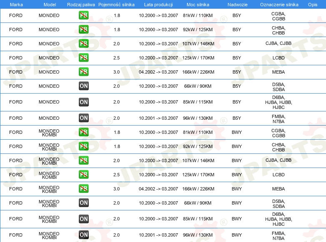This screenshot has height=242, width=326.
Task: Click the petrol icon for Mondeo Kombi BWY 92kW
Action: pos(83,146)
